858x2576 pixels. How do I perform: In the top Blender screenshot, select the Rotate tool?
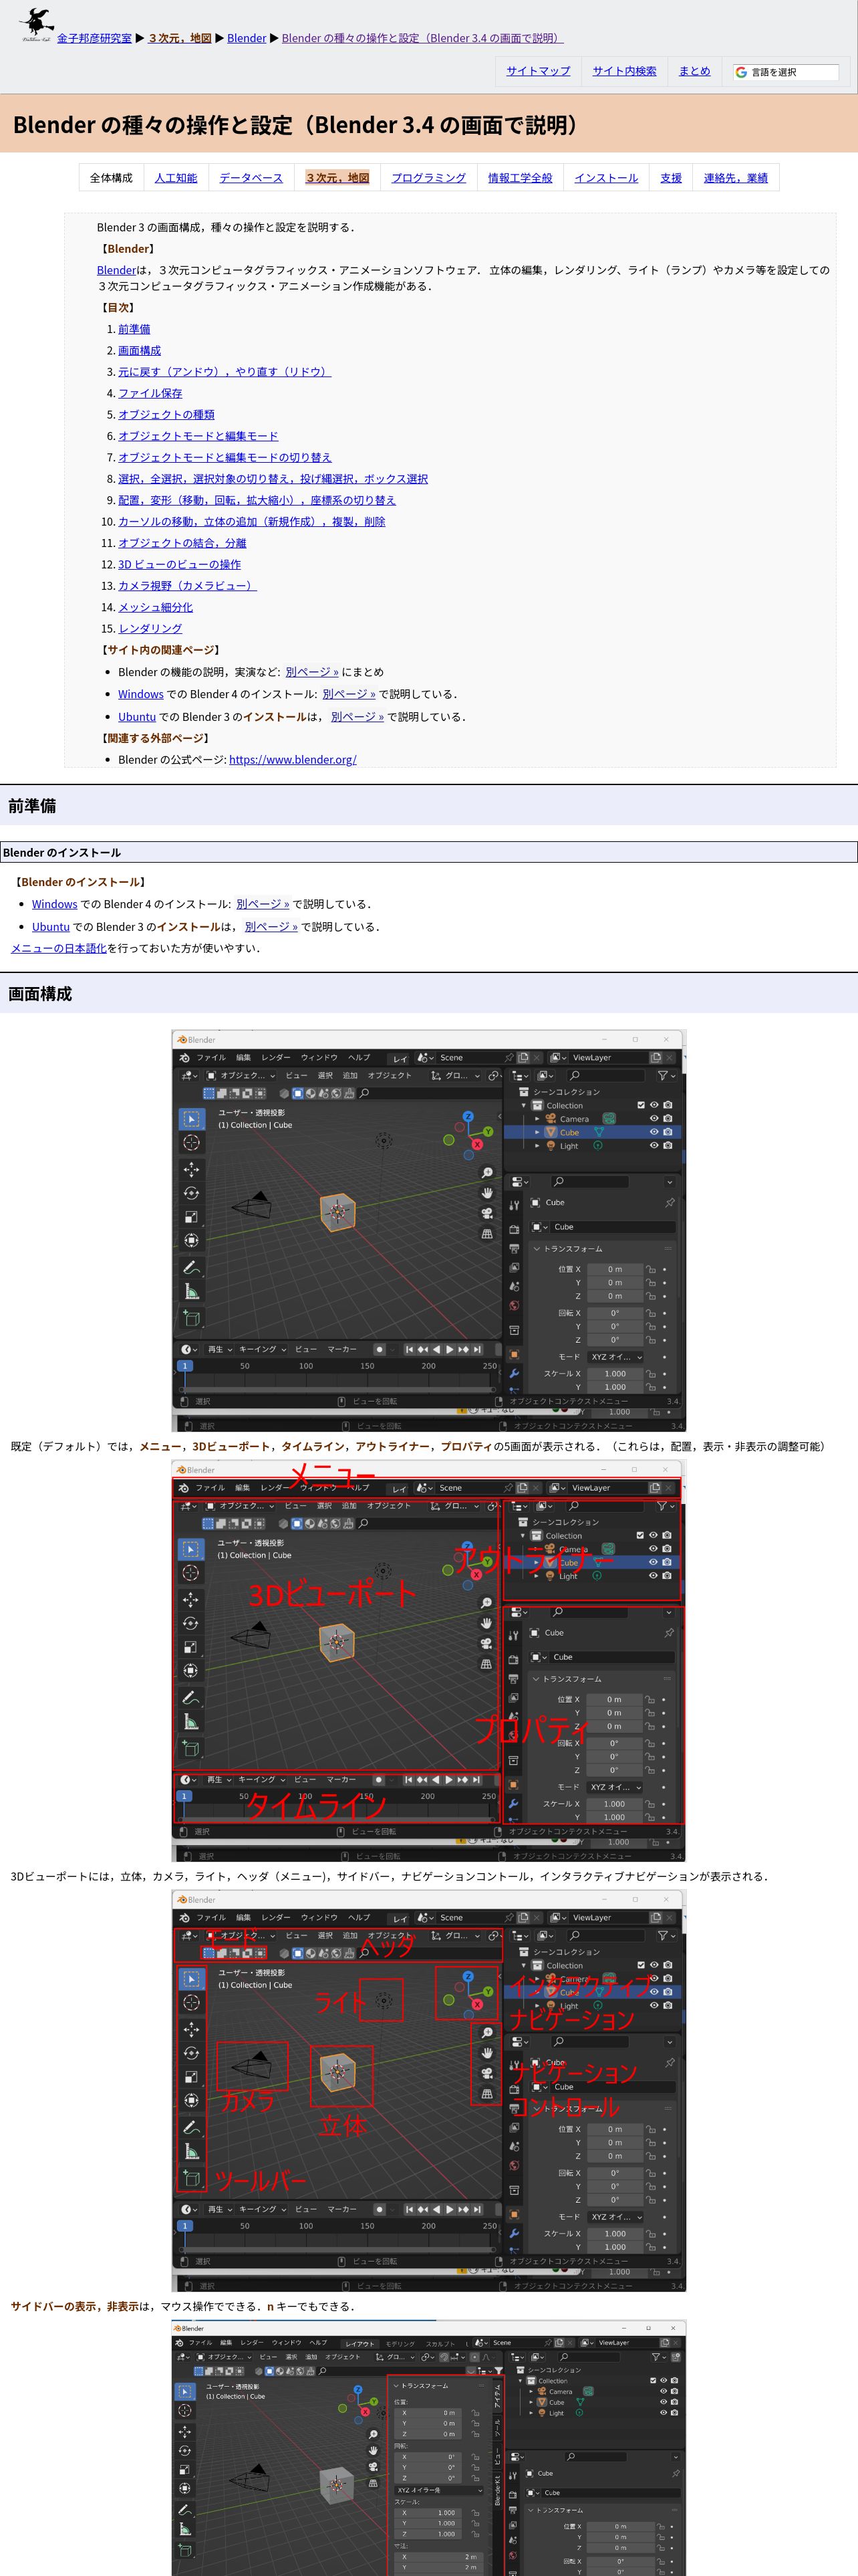[192, 1192]
